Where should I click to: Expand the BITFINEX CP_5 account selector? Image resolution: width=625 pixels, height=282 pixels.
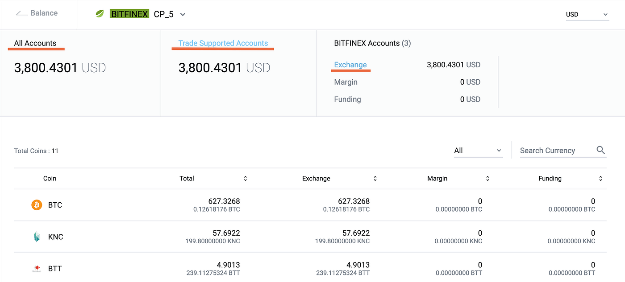click(x=183, y=14)
